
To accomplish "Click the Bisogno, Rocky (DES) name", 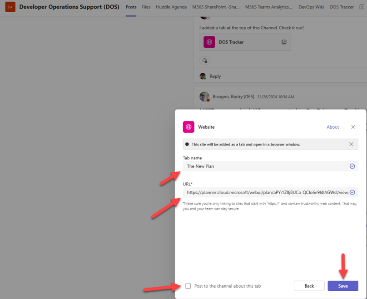I will [x=233, y=97].
